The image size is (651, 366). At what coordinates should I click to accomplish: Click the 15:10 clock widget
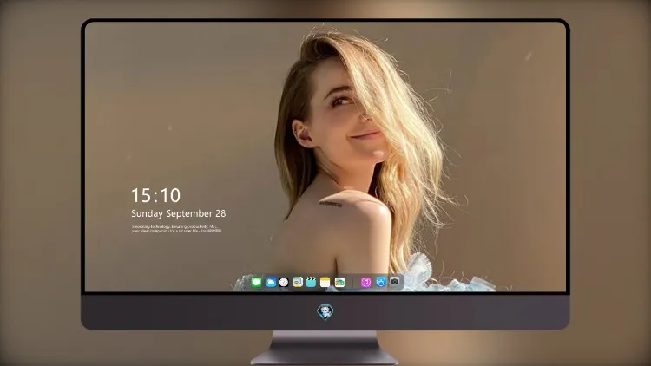click(155, 195)
